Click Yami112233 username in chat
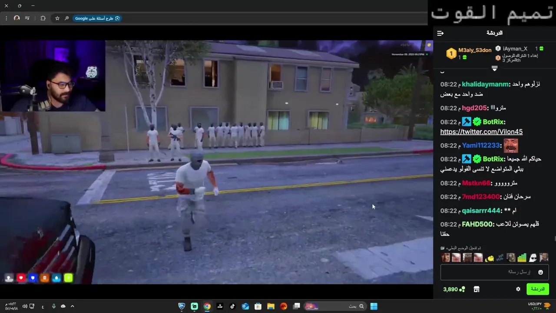 click(x=481, y=145)
